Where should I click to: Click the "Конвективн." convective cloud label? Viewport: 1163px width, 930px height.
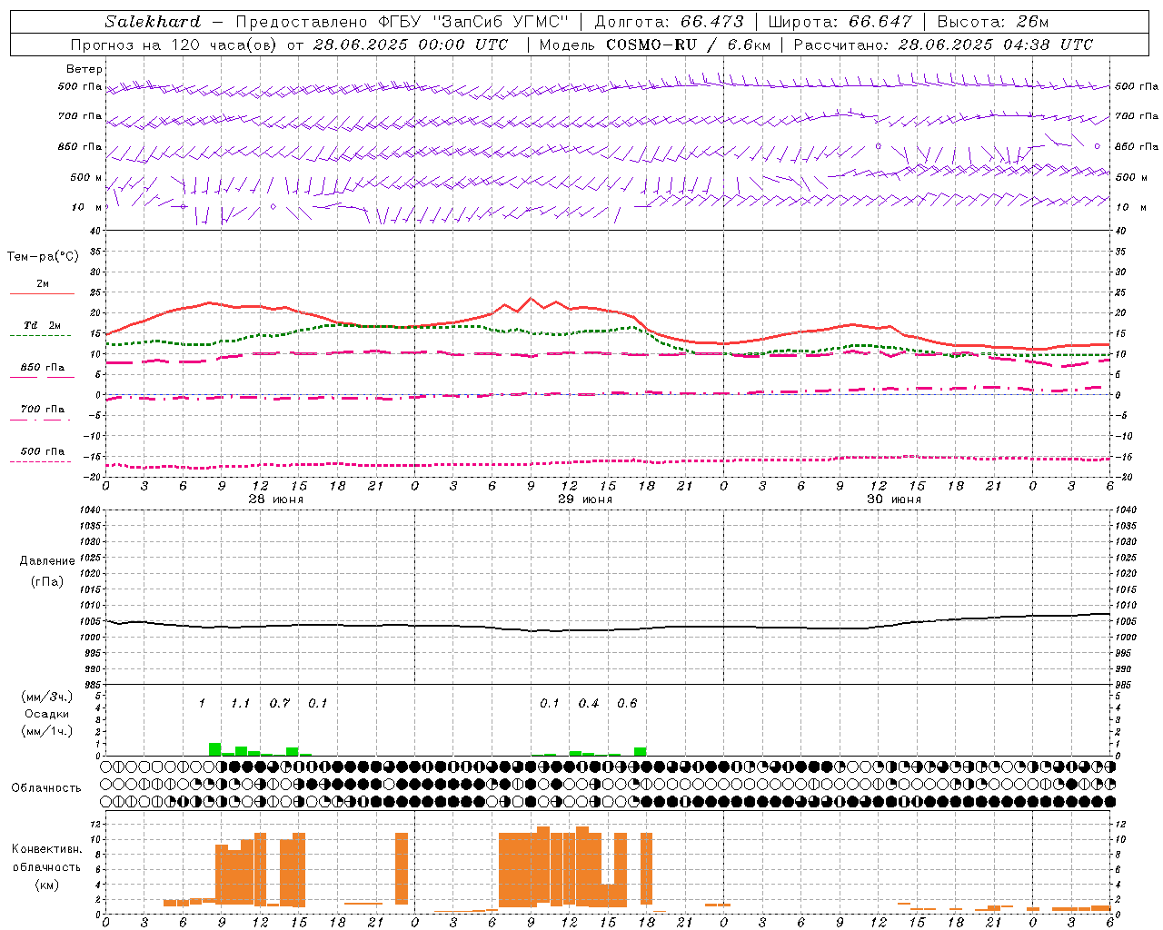point(46,849)
